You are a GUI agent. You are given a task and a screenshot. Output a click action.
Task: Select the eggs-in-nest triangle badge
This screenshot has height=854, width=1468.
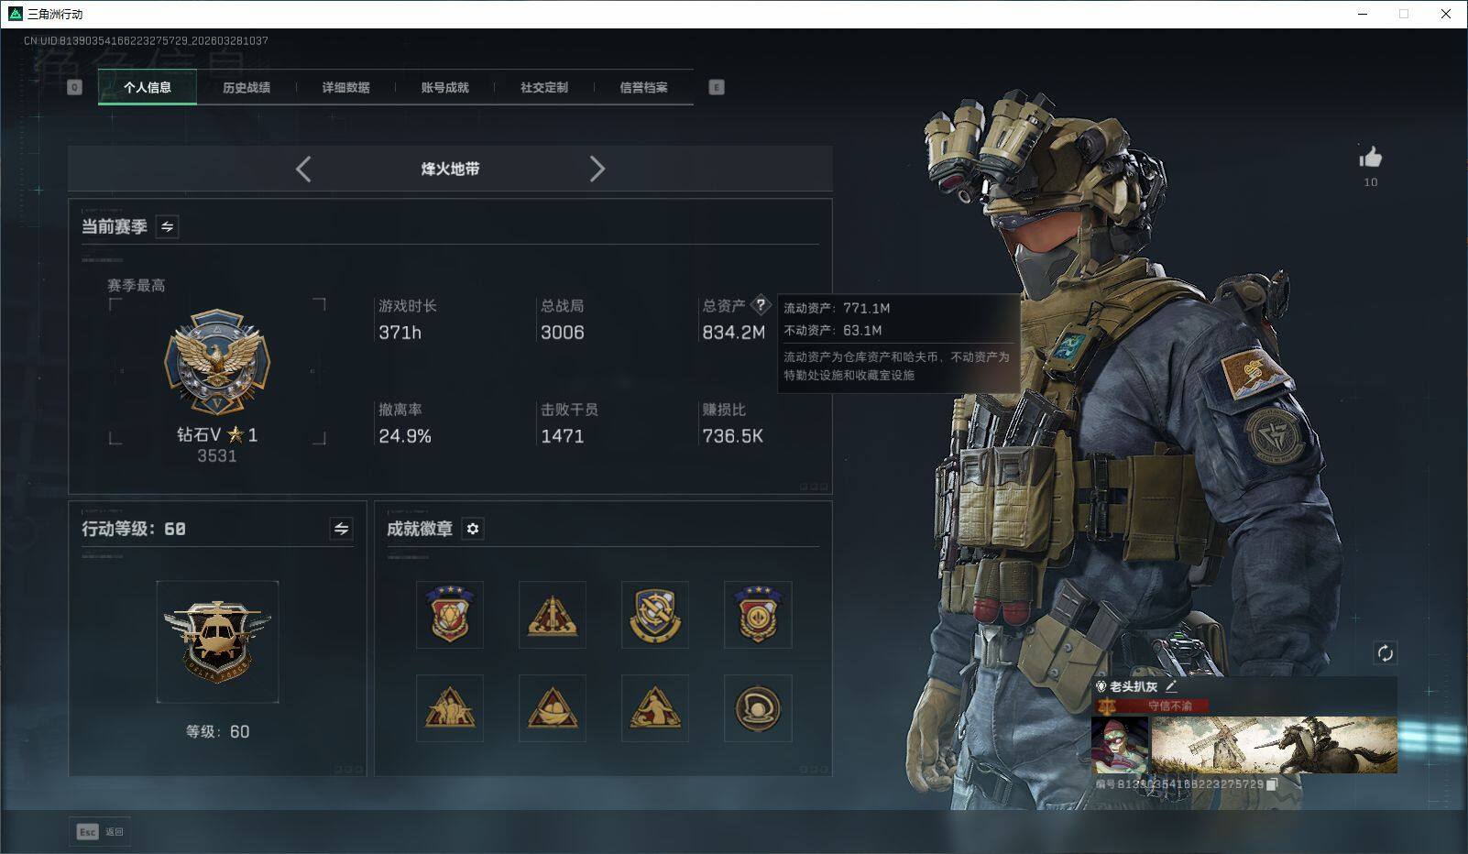pyautogui.click(x=553, y=708)
